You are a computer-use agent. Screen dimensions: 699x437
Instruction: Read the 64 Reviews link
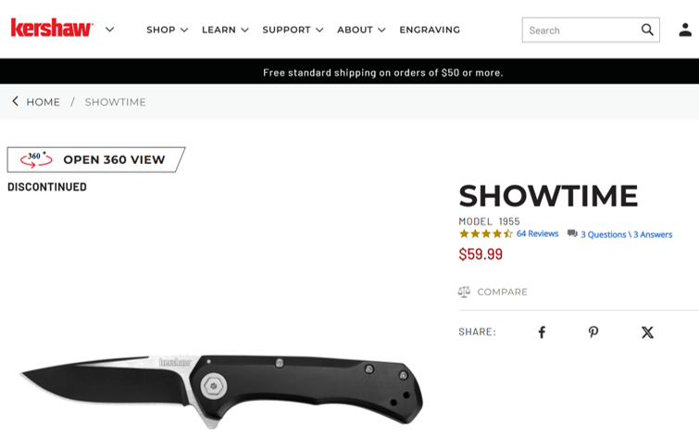coord(537,233)
